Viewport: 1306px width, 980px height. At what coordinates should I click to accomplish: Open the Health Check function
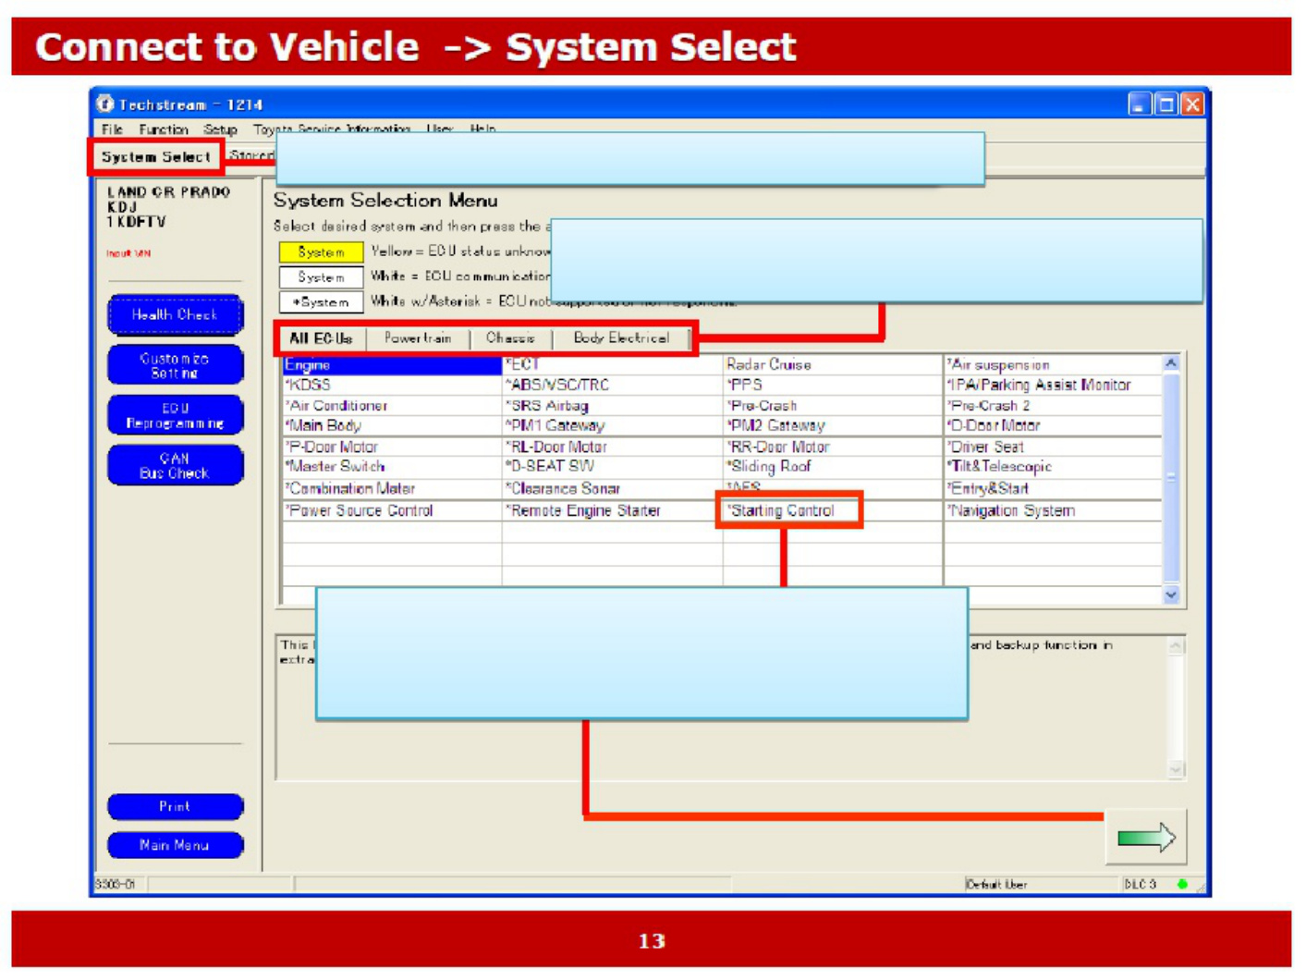(x=175, y=314)
